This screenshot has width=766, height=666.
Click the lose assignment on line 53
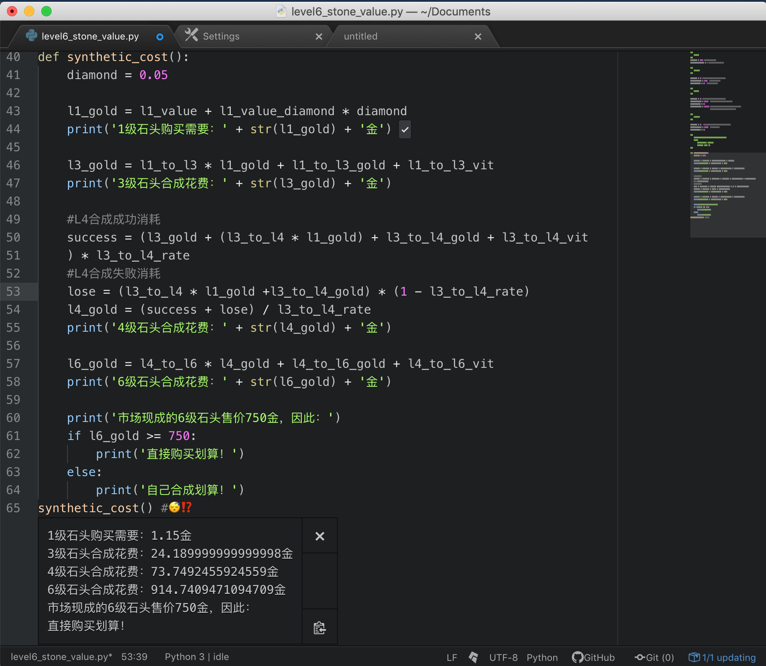pos(298,291)
